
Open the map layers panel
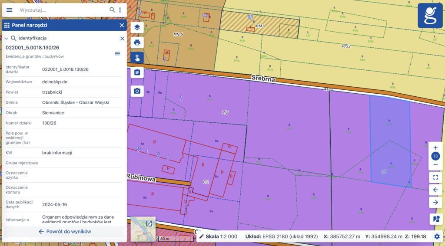137,27
